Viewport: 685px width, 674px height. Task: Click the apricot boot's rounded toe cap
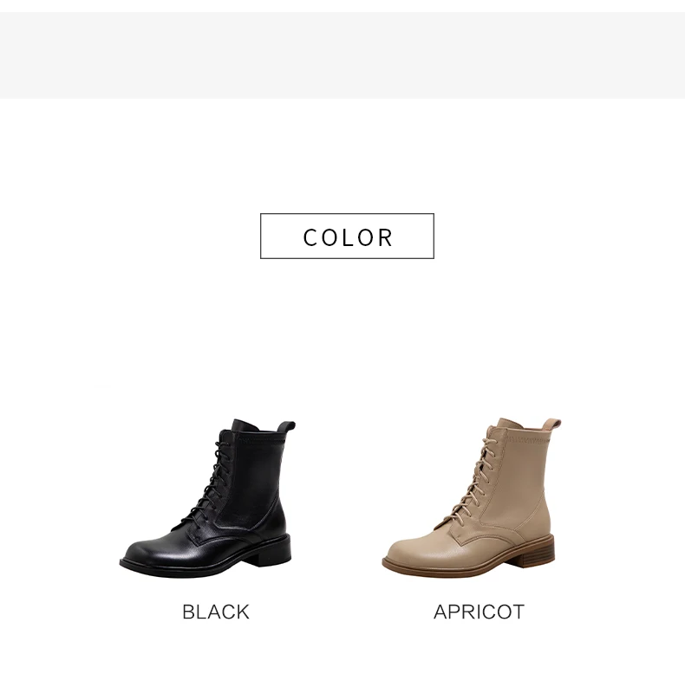pyautogui.click(x=408, y=552)
